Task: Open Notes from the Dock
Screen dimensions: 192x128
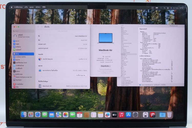Action: click(101, 115)
